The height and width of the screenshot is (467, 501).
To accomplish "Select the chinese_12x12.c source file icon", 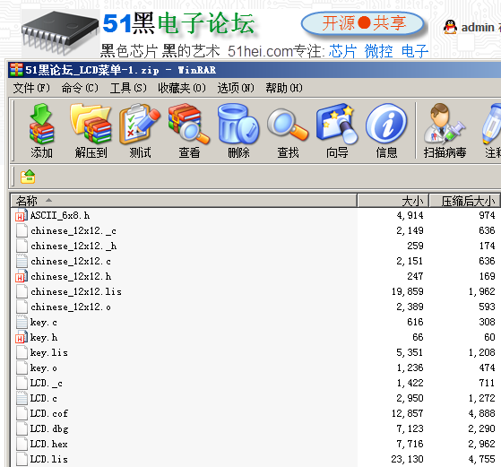I will point(22,261).
